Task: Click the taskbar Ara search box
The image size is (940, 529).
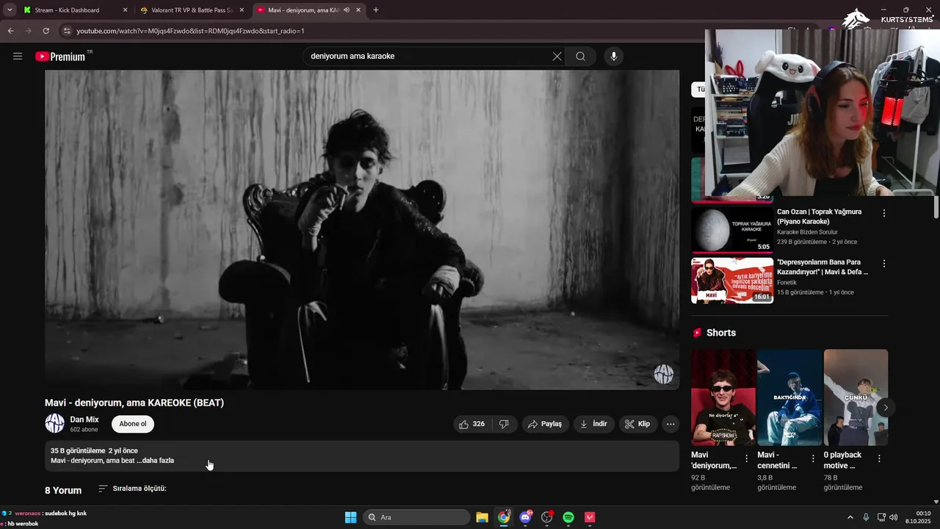Action: tap(416, 517)
